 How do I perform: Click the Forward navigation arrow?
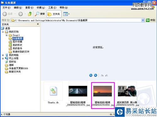coord(20,14)
